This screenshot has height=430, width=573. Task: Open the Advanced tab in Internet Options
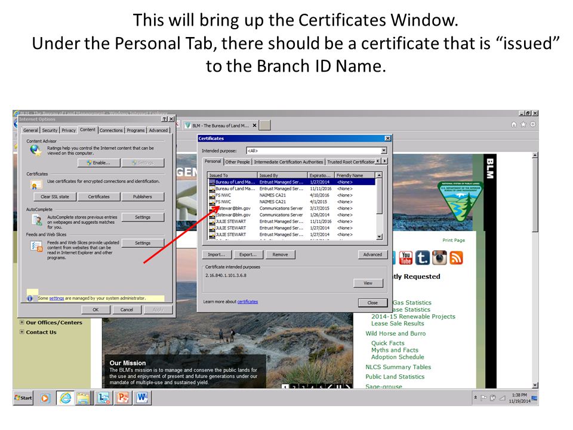pos(158,130)
